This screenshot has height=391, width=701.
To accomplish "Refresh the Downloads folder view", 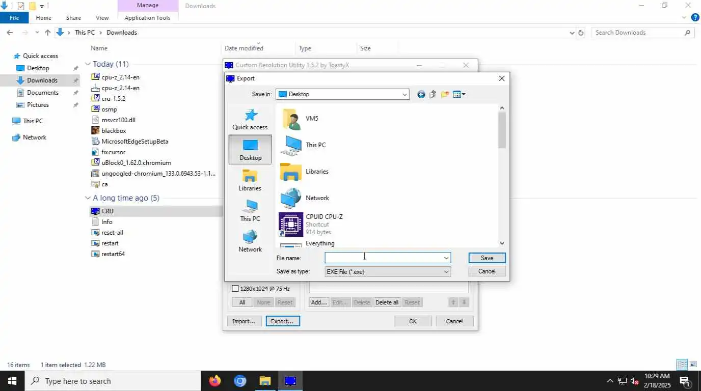I will coord(581,33).
